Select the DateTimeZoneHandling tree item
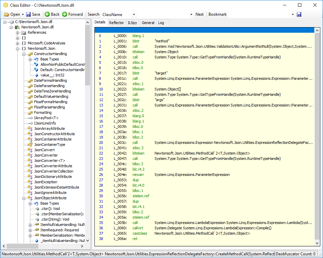Screen dimensions: 323x258 point(52,91)
